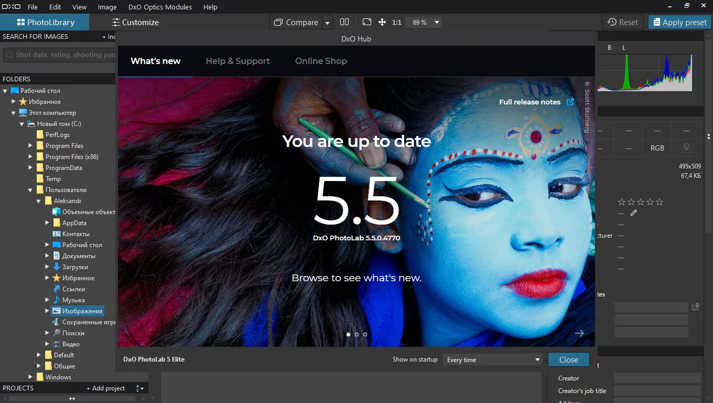Click the DxO logo in the title bar
Viewport: 713px width, 403px height.
(x=10, y=7)
